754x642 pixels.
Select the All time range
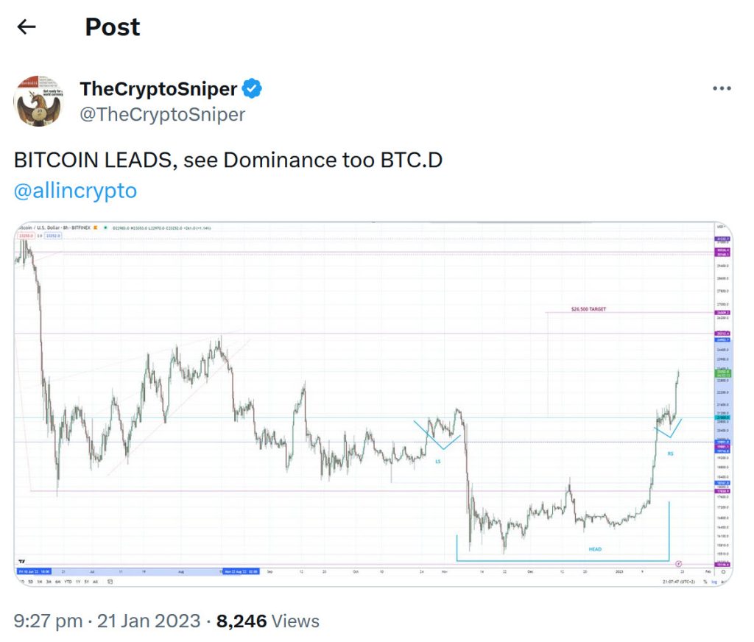click(96, 582)
